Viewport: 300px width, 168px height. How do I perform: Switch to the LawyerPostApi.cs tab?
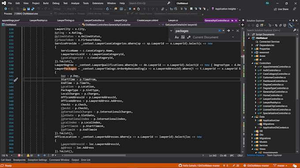point(38,20)
